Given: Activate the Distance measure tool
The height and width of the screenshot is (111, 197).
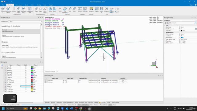Looking at the screenshot, I should tap(91, 9).
